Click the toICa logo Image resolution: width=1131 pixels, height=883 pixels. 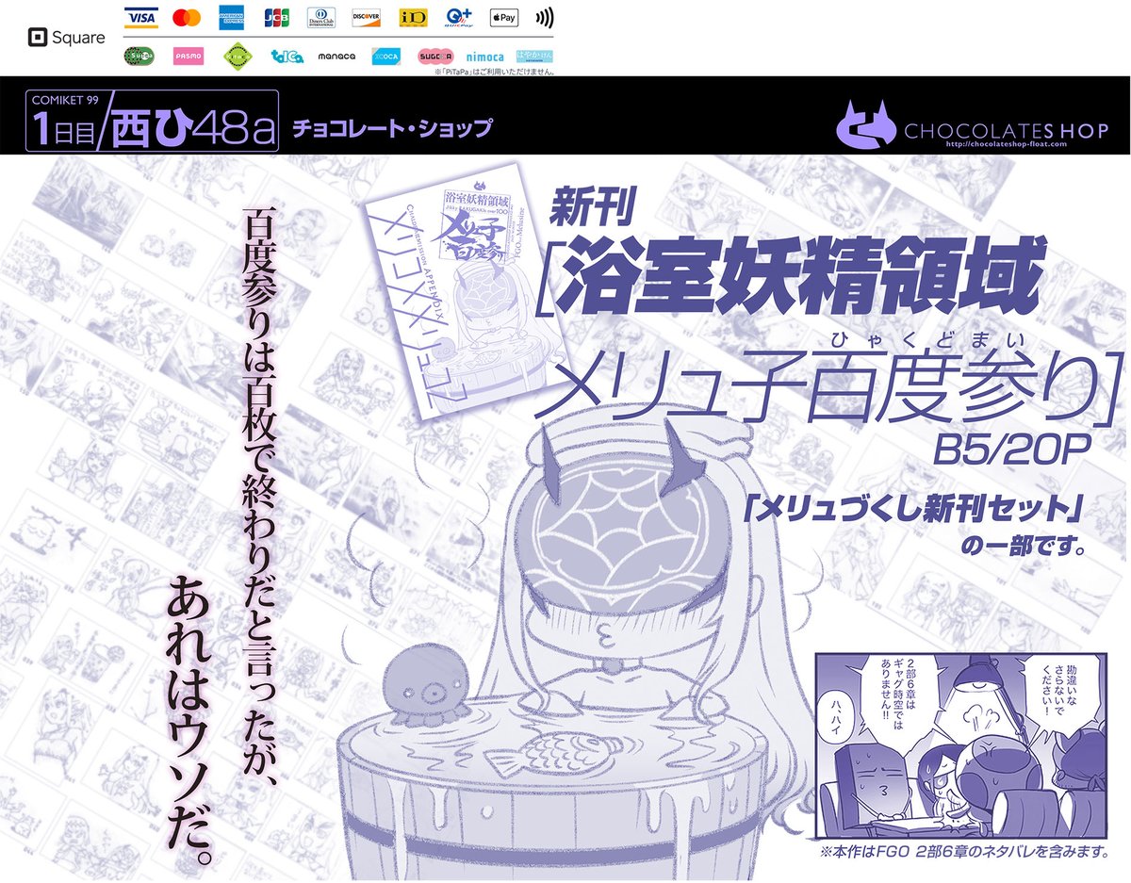click(287, 57)
